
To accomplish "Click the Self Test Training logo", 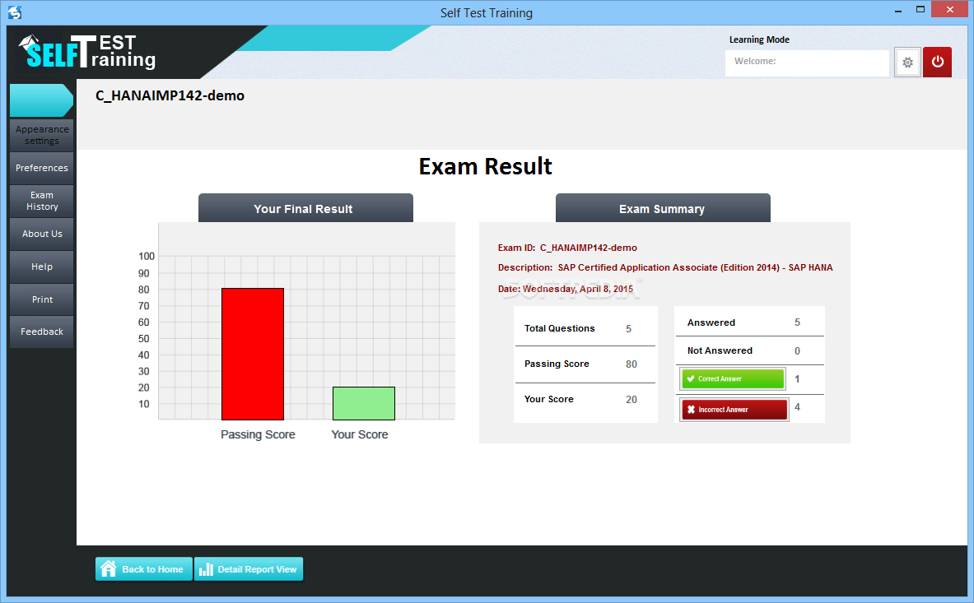I will coord(87,52).
